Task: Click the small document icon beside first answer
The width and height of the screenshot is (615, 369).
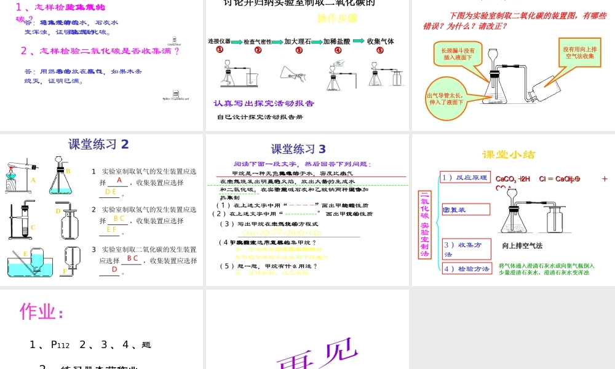Action: (x=174, y=41)
